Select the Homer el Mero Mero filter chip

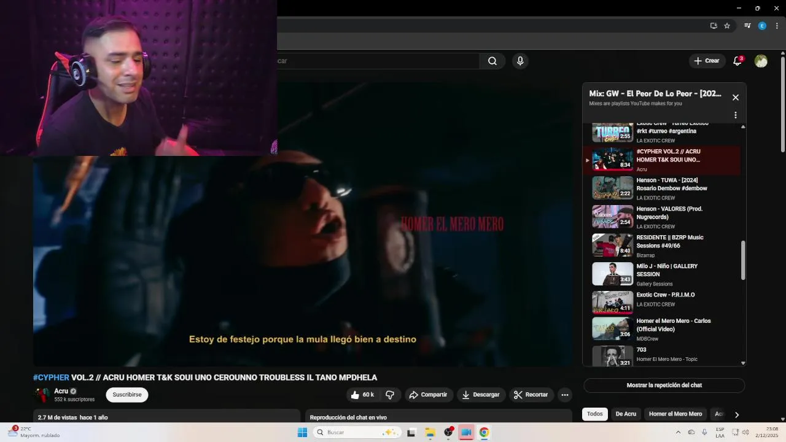(x=675, y=414)
